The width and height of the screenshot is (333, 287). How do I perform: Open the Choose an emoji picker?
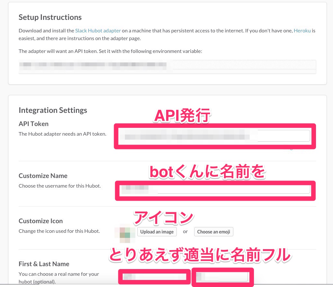213,232
